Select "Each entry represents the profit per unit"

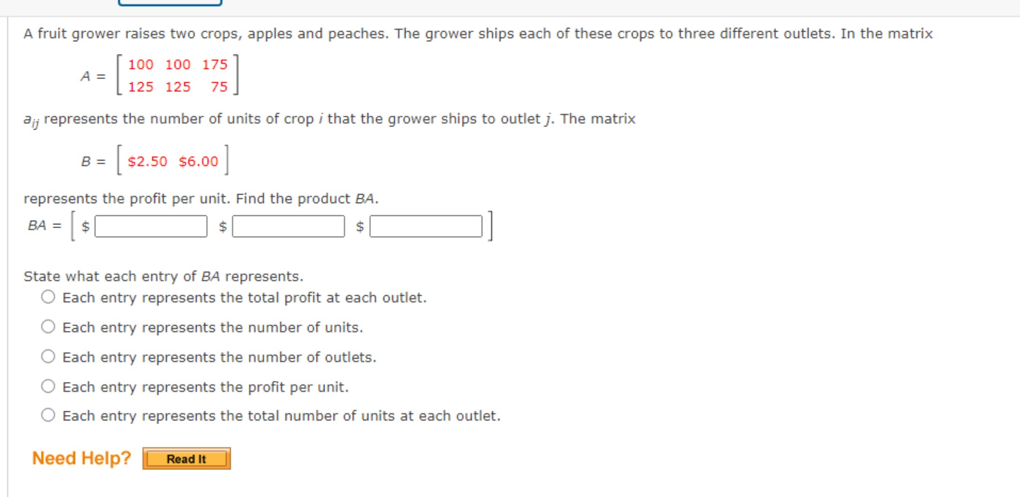pyautogui.click(x=49, y=387)
